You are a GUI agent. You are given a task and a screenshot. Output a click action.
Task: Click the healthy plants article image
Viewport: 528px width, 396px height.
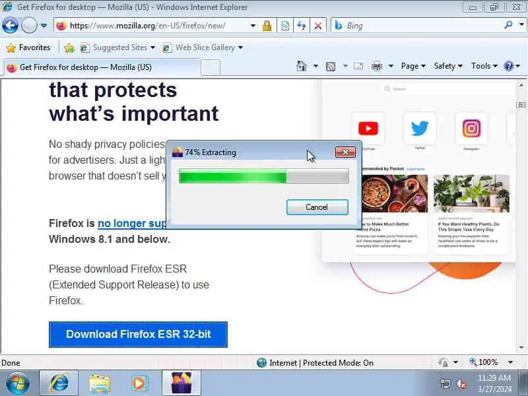tap(471, 193)
